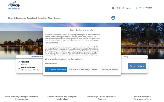Click the Beste Auswahl von Reiseveranstaltern text
The height and width of the screenshot is (102, 164).
click(x=142, y=98)
